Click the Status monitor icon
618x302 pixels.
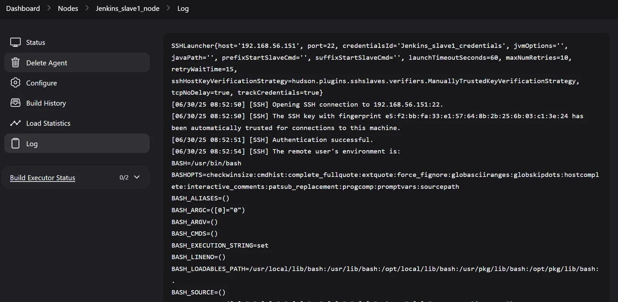(15, 42)
